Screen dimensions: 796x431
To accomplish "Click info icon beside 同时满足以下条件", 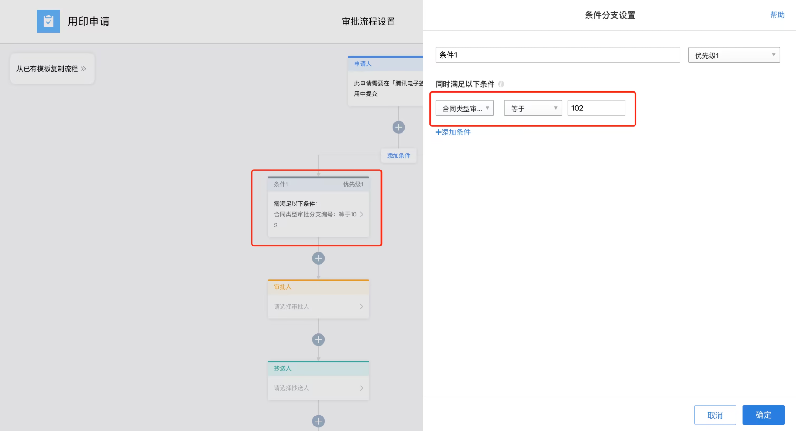I will click(x=501, y=84).
